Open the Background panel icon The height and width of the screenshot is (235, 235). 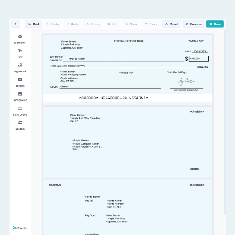[20, 94]
